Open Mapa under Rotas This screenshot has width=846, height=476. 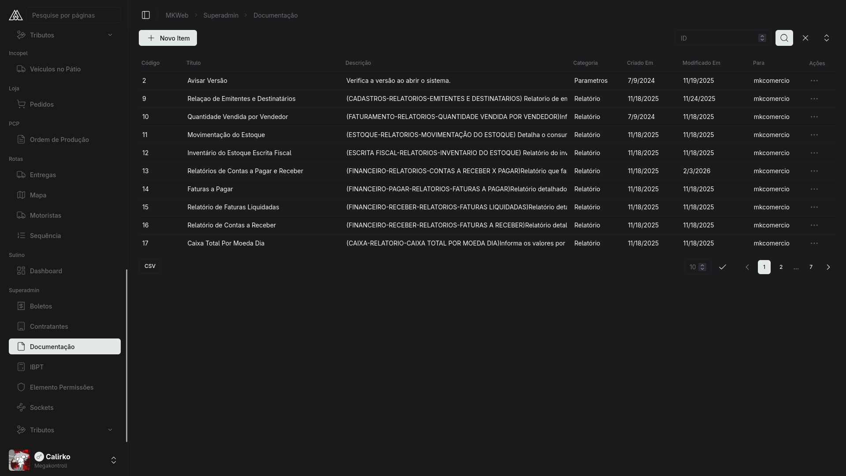(x=38, y=195)
